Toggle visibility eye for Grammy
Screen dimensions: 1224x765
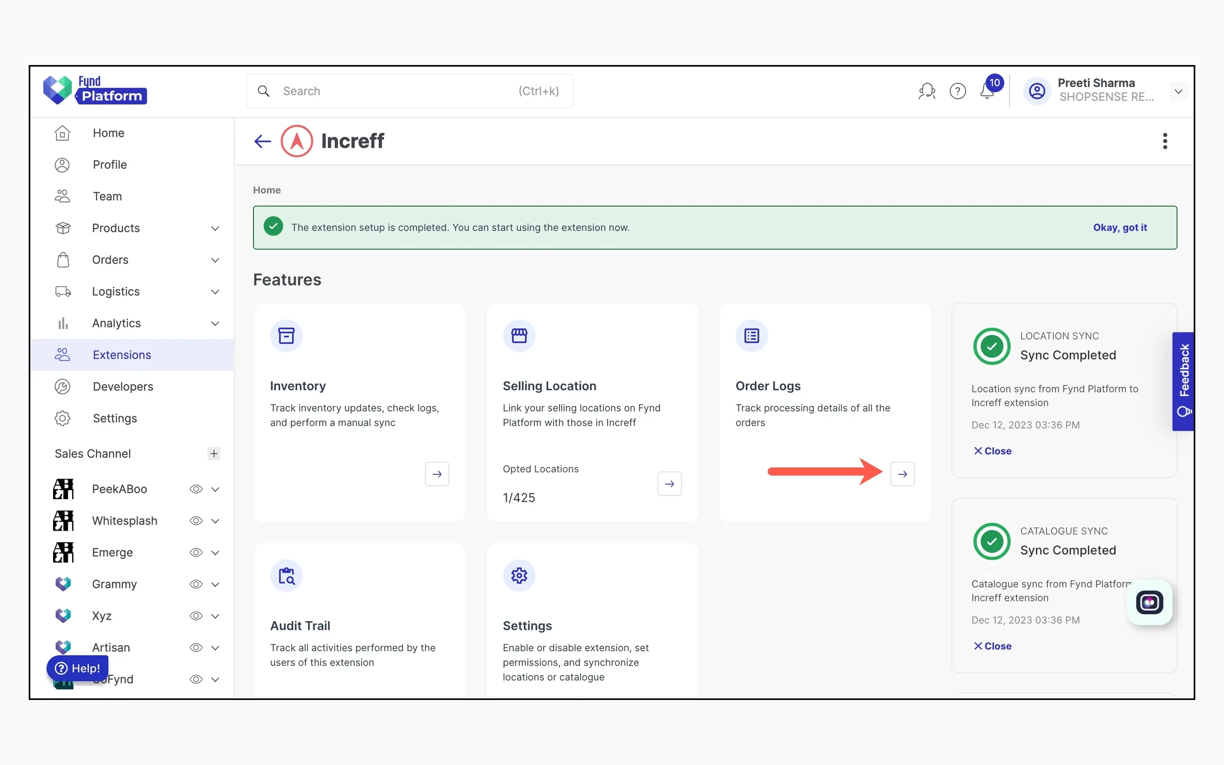tap(196, 584)
